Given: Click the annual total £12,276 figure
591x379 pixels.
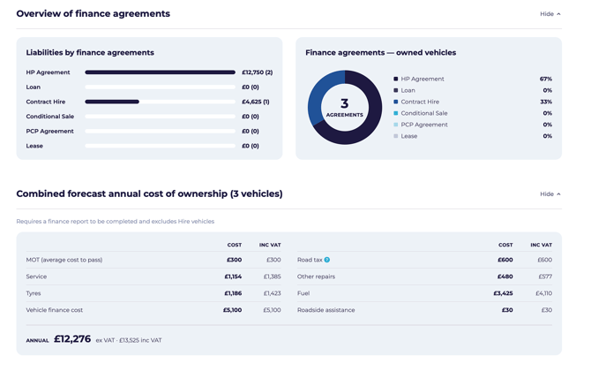Looking at the screenshot, I should coord(72,339).
